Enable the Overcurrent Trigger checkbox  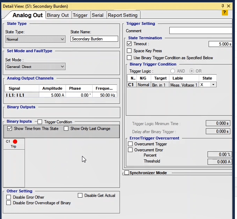[x=130, y=144]
